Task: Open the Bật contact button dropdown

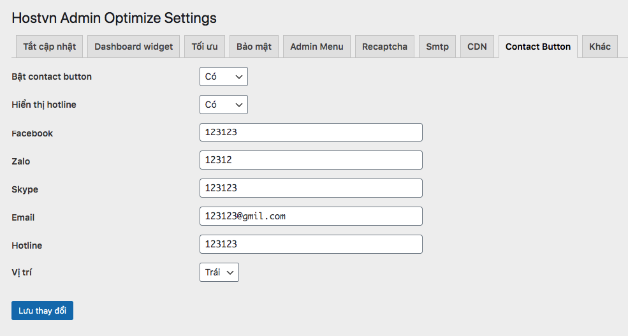Action: click(224, 77)
